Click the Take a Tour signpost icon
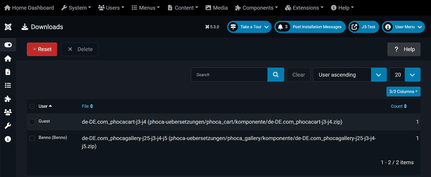This screenshot has width=431, height=177. [x=233, y=27]
